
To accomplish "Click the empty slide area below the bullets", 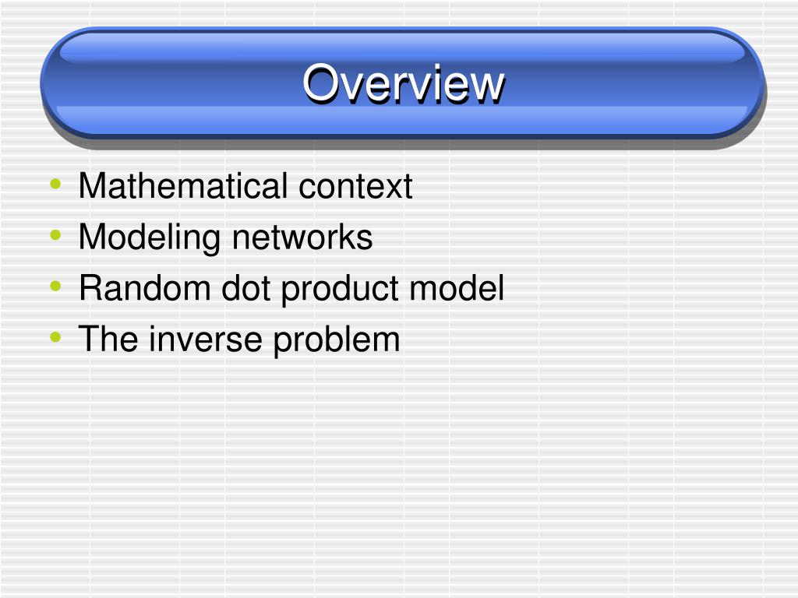I will 399,473.
